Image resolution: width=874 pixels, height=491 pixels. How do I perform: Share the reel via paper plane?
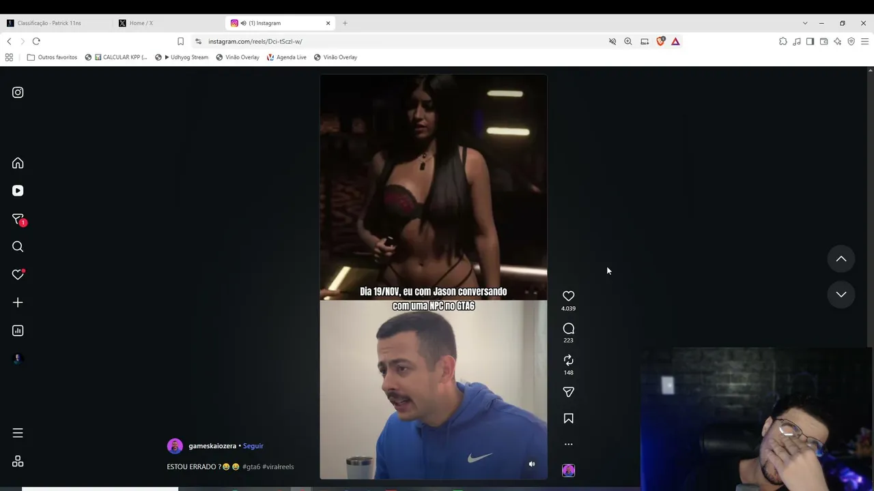[568, 392]
